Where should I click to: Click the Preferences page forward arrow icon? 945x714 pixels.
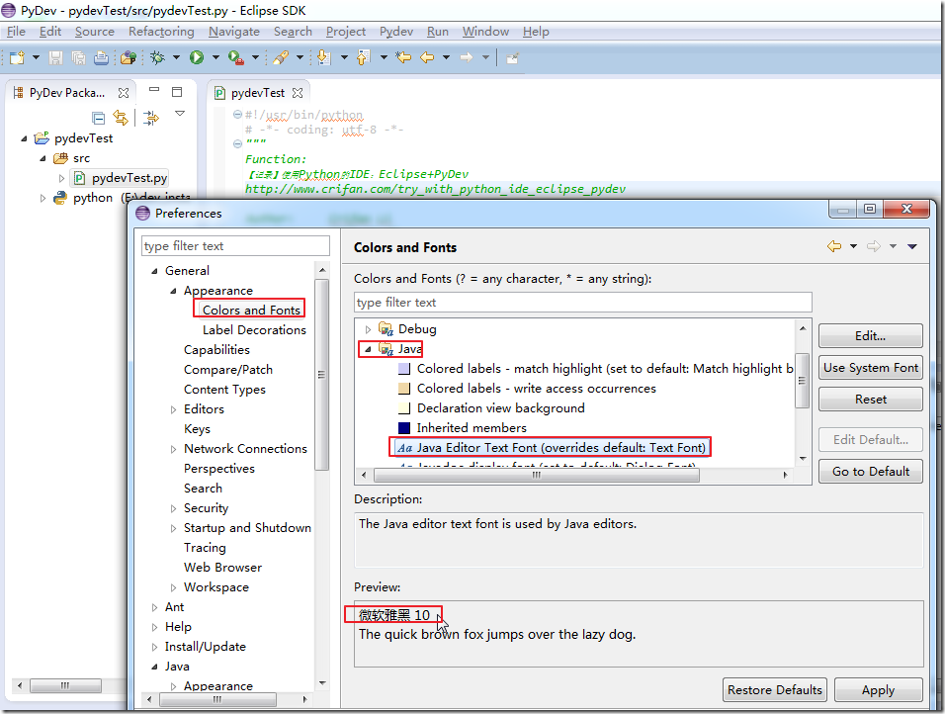tap(873, 246)
